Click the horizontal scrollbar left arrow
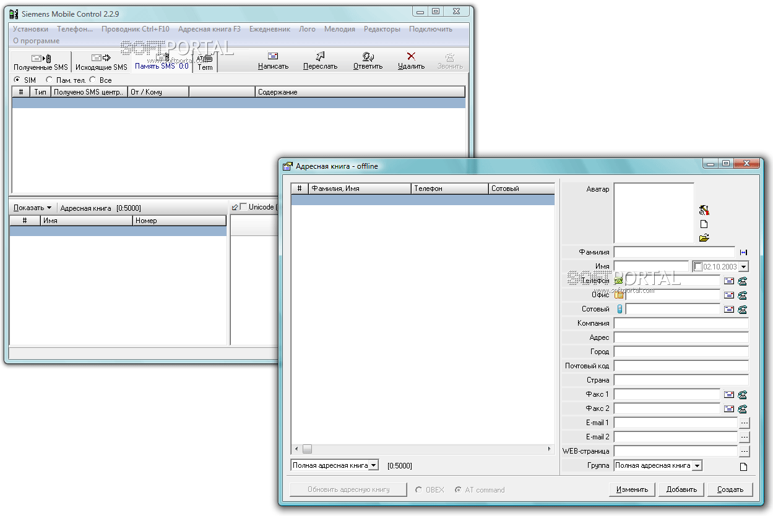Image resolution: width=773 pixels, height=516 pixels. coord(296,449)
